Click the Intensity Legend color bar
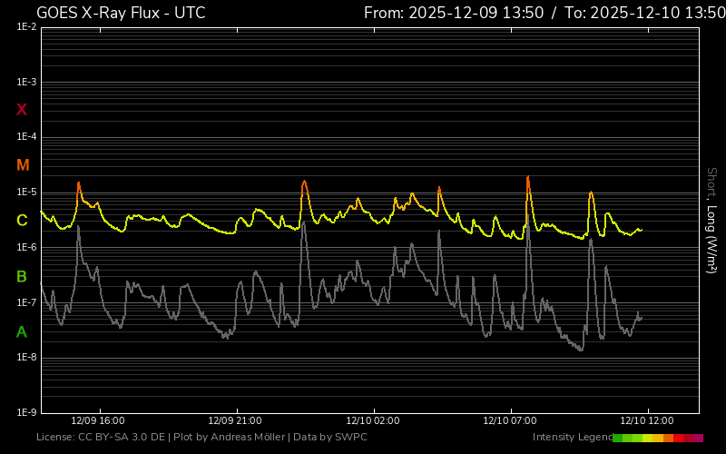The width and height of the screenshot is (726, 454). coord(657,438)
